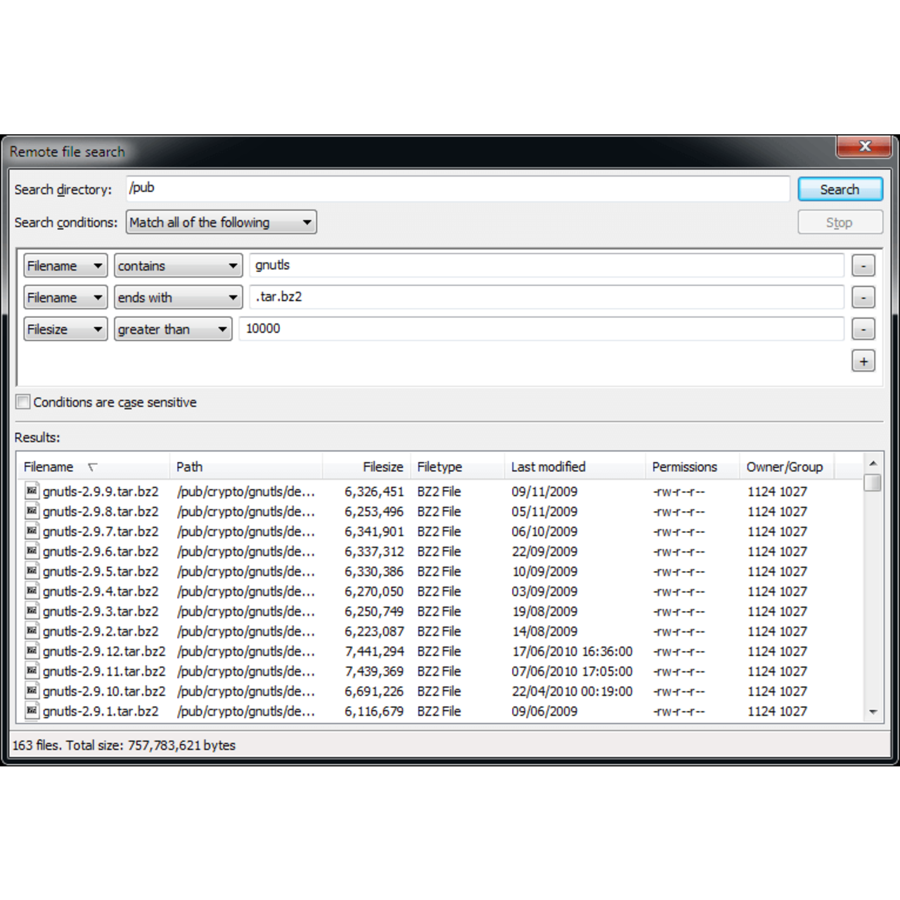Viewport: 900px width, 900px height.
Task: Start the search with the Search button
Action: coord(840,189)
